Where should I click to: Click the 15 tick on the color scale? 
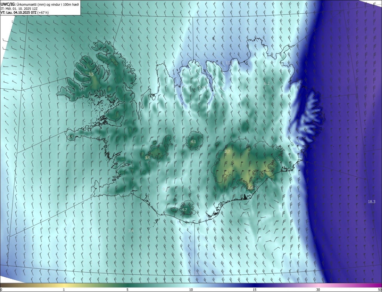255,290
